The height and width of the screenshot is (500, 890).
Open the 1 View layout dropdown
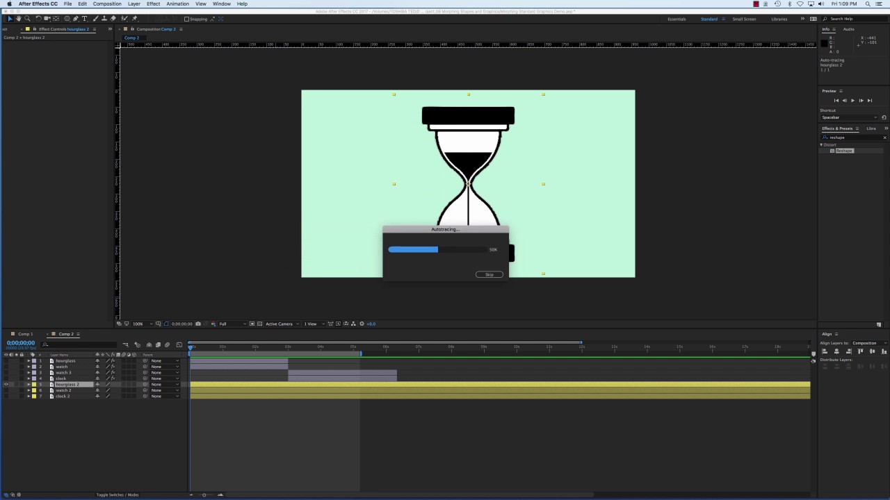pos(313,324)
